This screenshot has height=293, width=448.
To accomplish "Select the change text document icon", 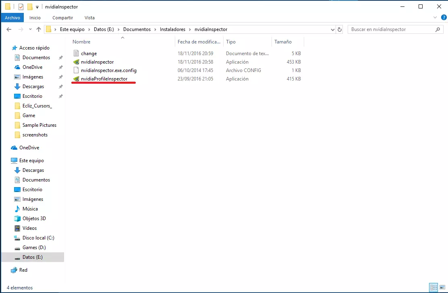I will [76, 54].
